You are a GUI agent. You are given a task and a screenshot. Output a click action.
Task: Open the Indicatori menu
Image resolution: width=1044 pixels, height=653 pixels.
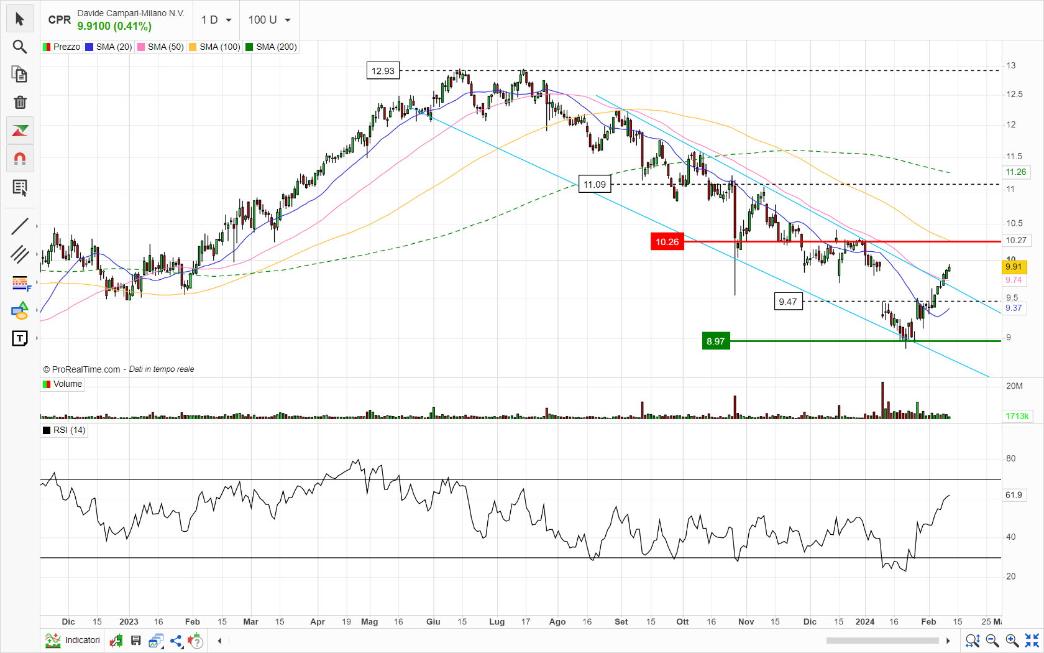[73, 640]
